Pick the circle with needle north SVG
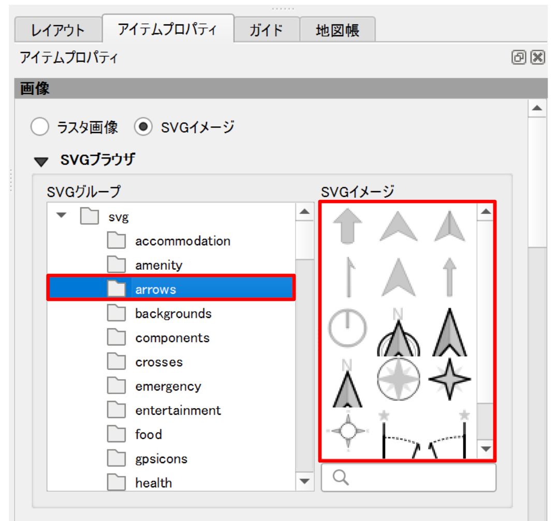 [347, 327]
